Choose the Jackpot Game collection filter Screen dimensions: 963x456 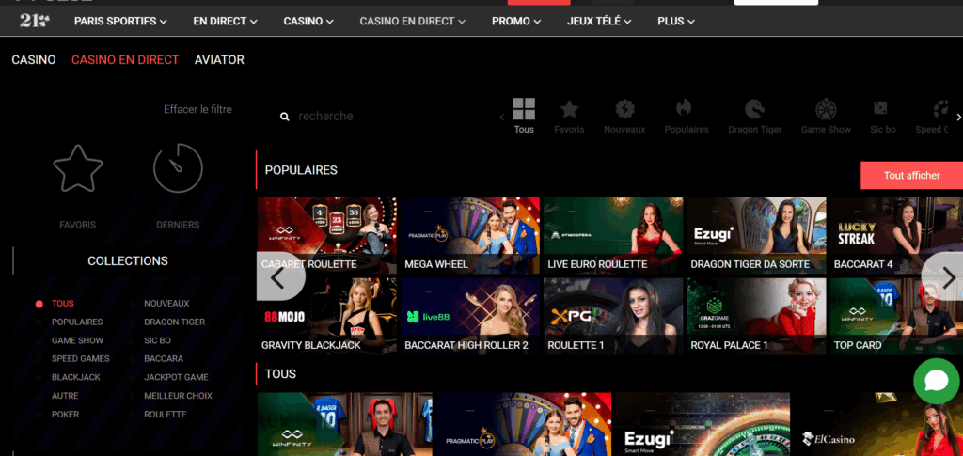pos(176,377)
